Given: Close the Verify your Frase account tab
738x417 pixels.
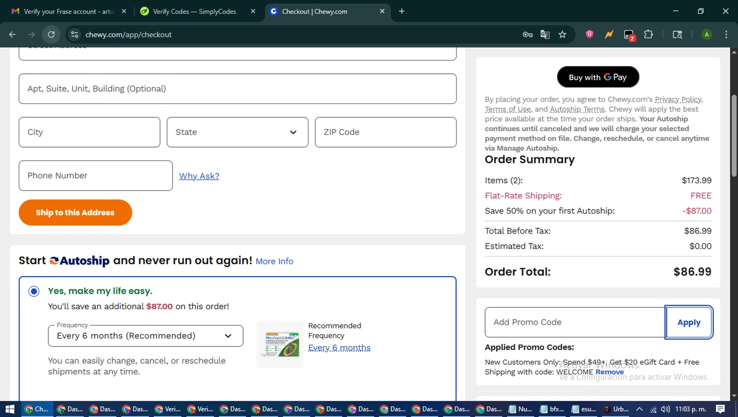Looking at the screenshot, I should pos(124,11).
